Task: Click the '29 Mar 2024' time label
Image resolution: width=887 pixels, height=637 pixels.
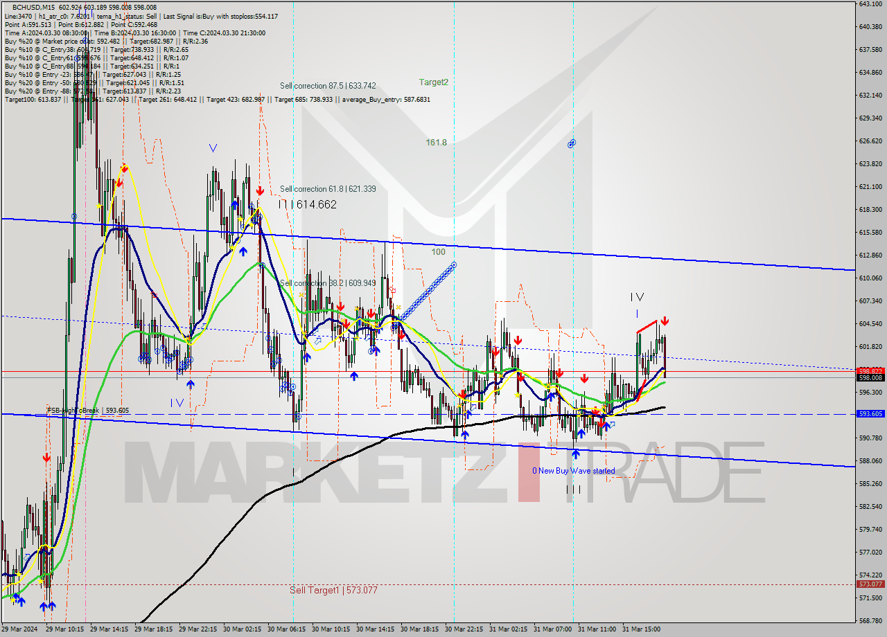Action: point(20,629)
